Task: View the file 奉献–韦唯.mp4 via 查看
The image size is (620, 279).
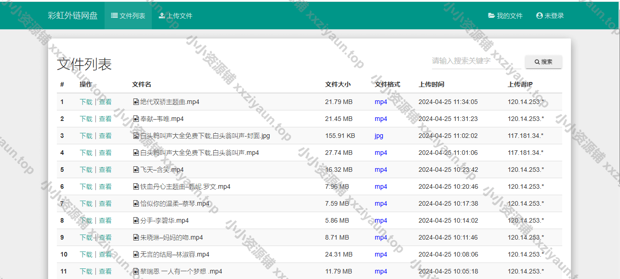Action: coord(105,119)
